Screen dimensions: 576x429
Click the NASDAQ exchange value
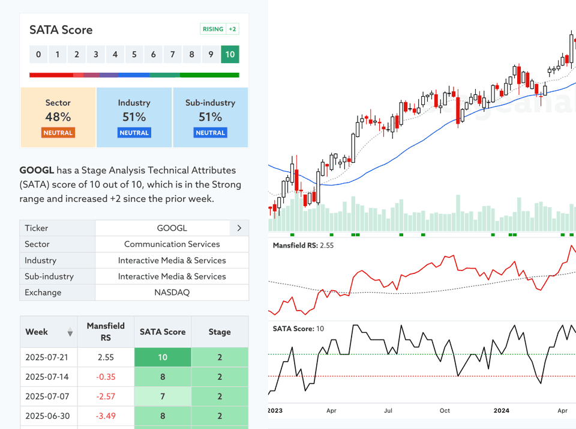pos(172,293)
